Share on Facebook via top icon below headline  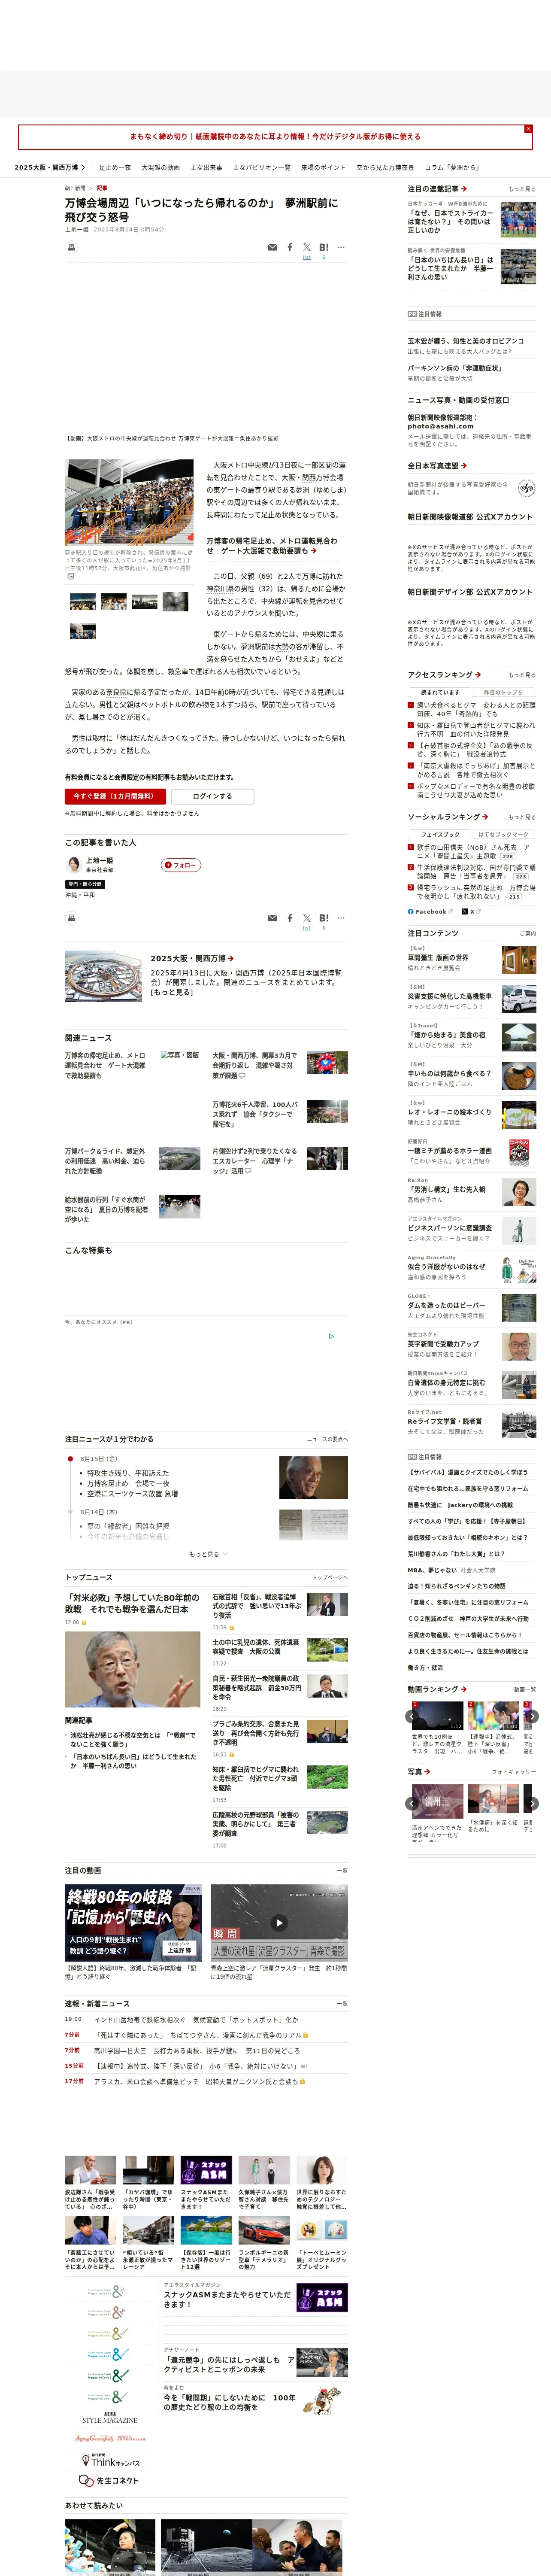click(290, 247)
